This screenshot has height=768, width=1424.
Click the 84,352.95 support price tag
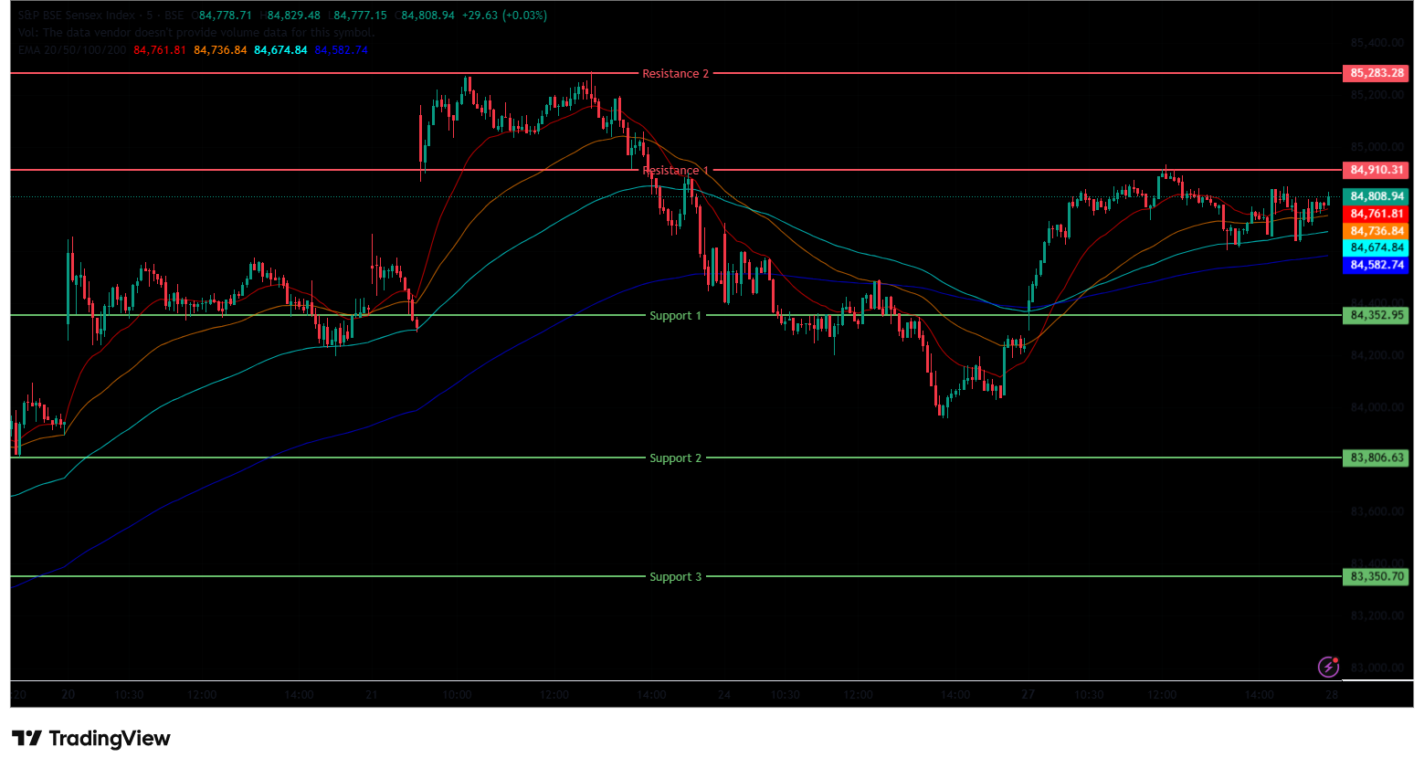(1376, 316)
